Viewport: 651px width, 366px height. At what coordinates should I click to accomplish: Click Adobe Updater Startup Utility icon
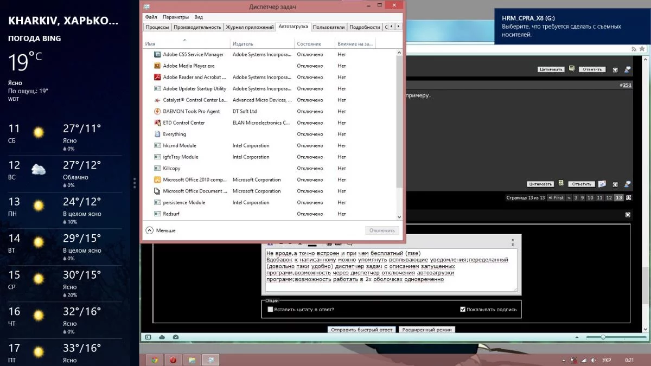pyautogui.click(x=157, y=88)
